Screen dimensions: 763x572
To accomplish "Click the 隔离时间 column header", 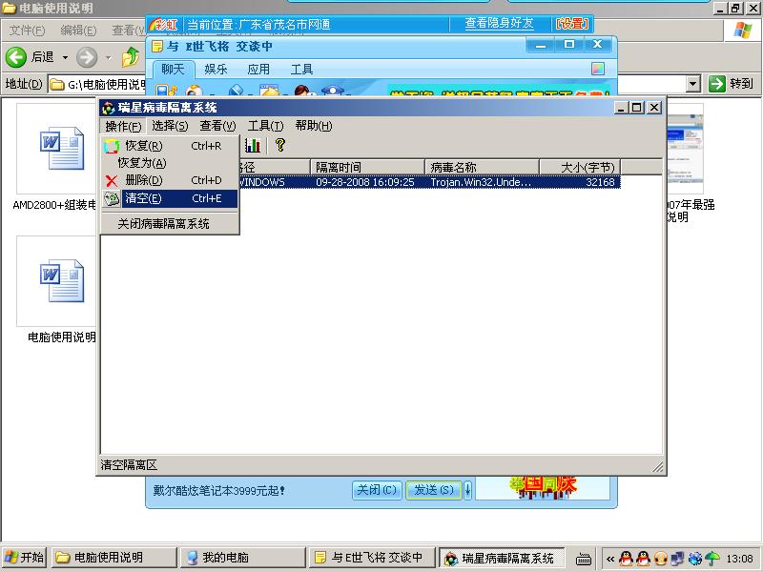I will point(367,167).
